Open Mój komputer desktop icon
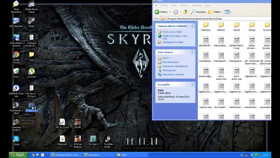280x158 pixels. click(x=16, y=22)
